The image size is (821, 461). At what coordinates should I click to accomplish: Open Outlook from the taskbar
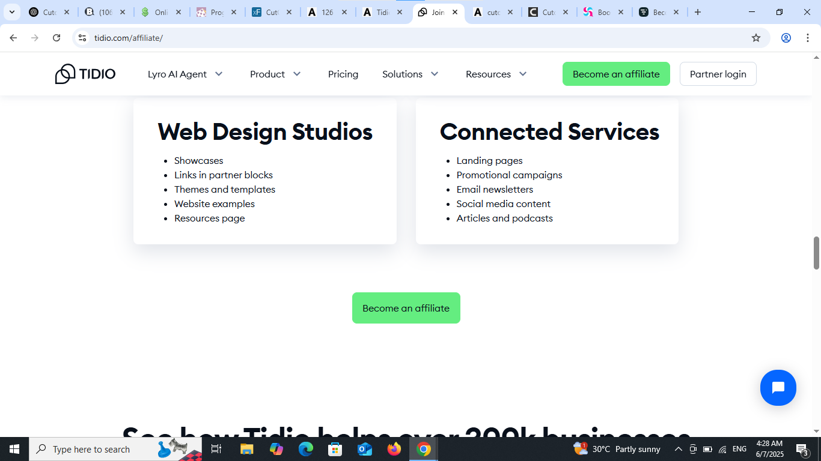(365, 449)
